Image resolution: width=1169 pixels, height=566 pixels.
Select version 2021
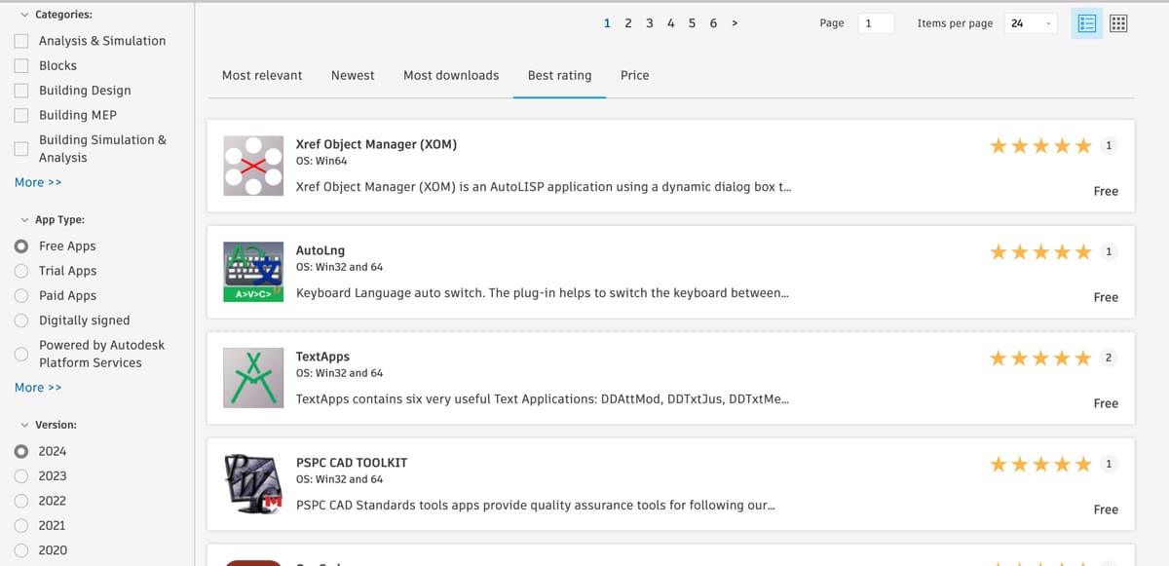[21, 525]
